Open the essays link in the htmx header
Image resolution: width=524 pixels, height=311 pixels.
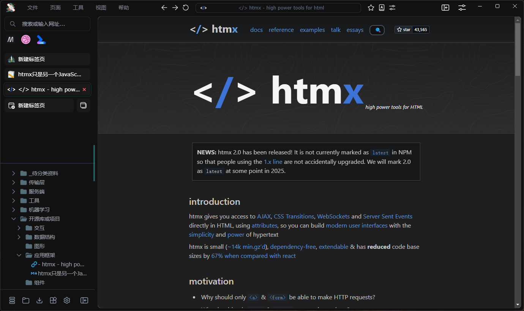pyautogui.click(x=355, y=30)
